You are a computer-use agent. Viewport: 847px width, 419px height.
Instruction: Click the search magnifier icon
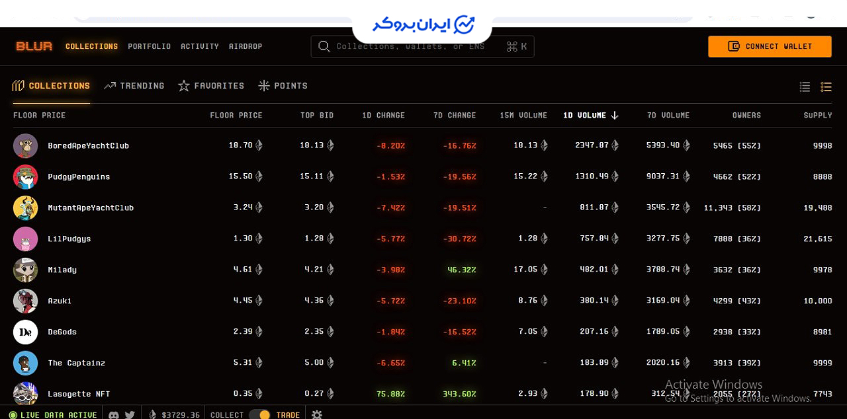pos(324,46)
